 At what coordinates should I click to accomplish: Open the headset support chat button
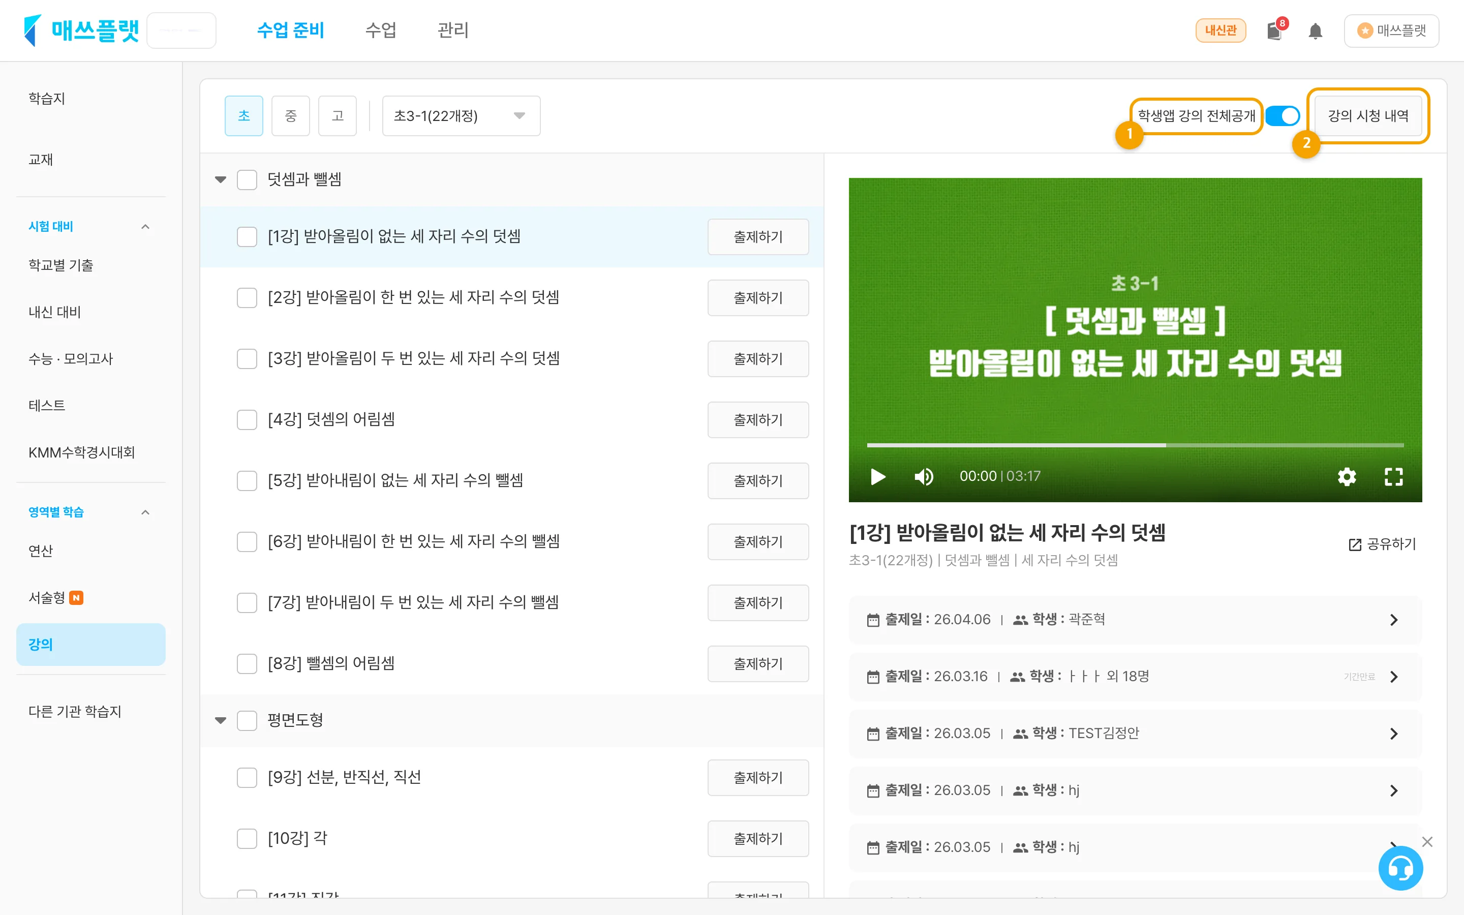1400,868
